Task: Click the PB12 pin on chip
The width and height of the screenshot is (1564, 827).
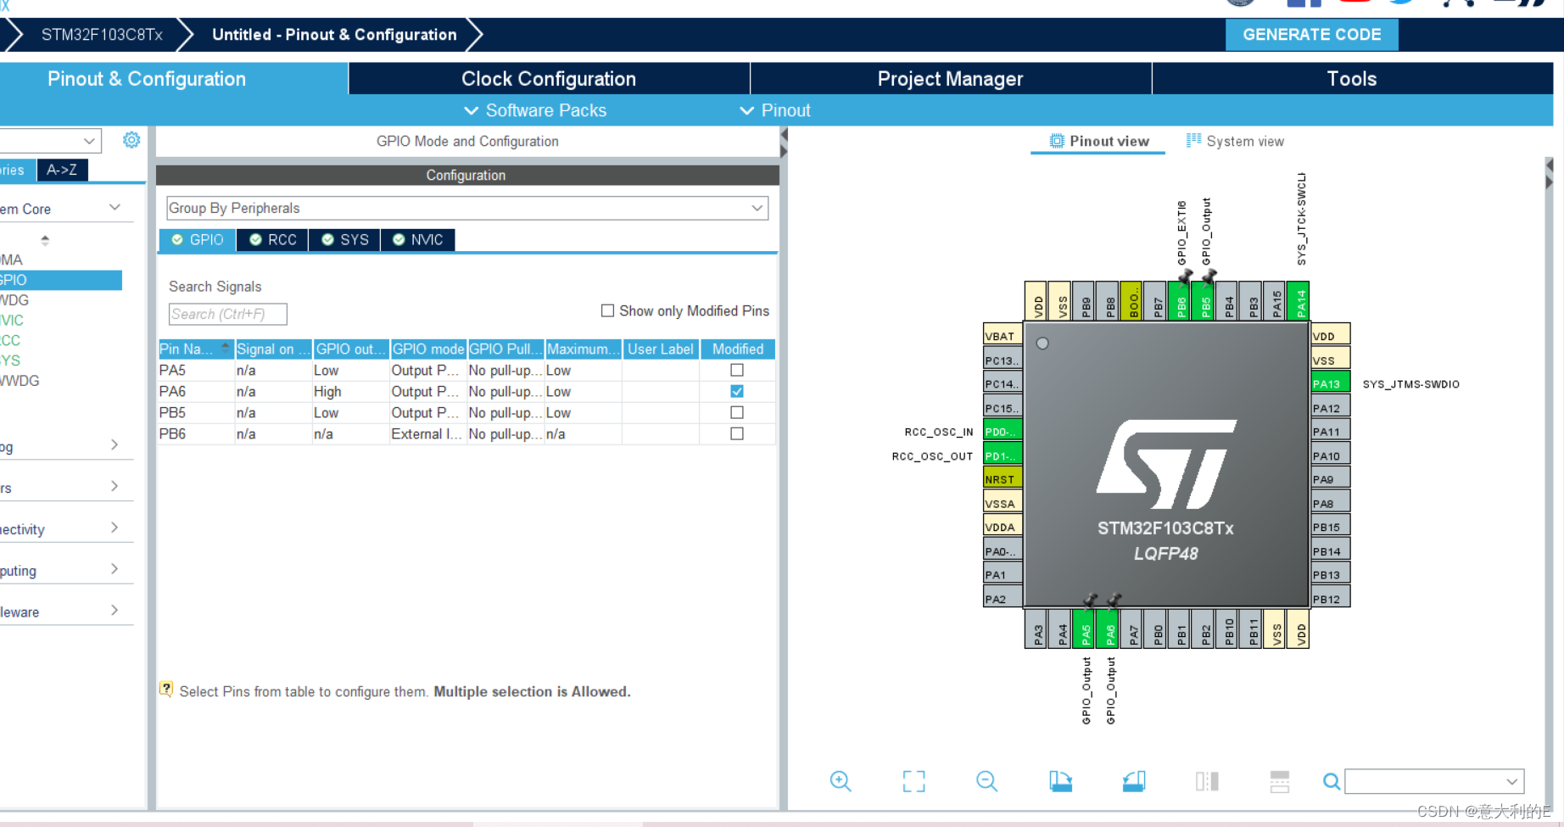Action: pyautogui.click(x=1331, y=598)
